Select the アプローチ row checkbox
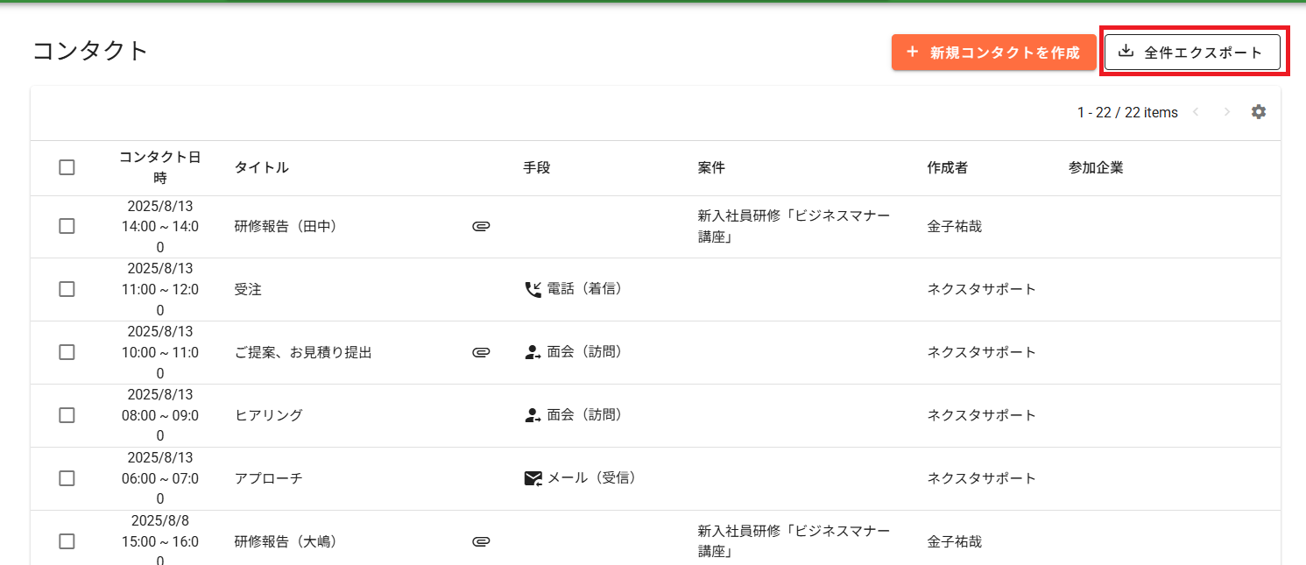The width and height of the screenshot is (1306, 565). tap(67, 478)
